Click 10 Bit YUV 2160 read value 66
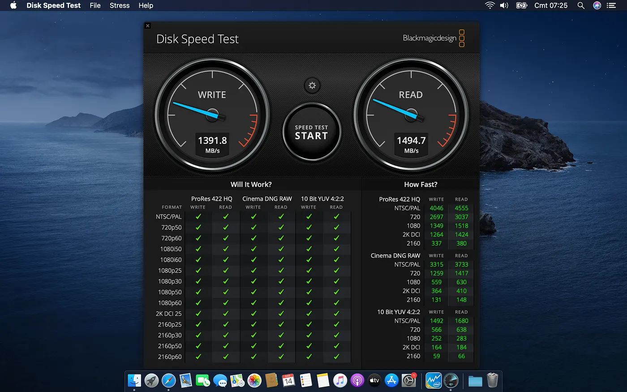Image resolution: width=627 pixels, height=392 pixels. [x=461, y=356]
